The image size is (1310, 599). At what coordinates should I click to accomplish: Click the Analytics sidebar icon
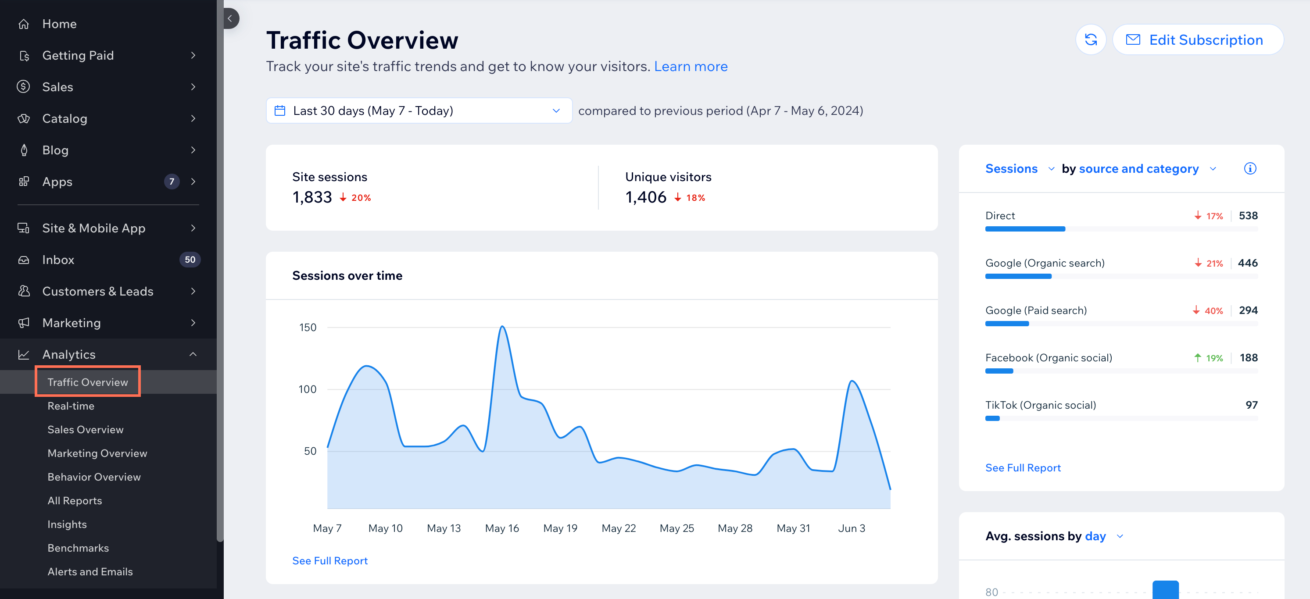(24, 353)
